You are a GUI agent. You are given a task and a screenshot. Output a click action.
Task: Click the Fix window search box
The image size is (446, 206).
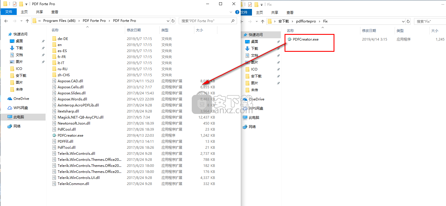(x=430, y=21)
